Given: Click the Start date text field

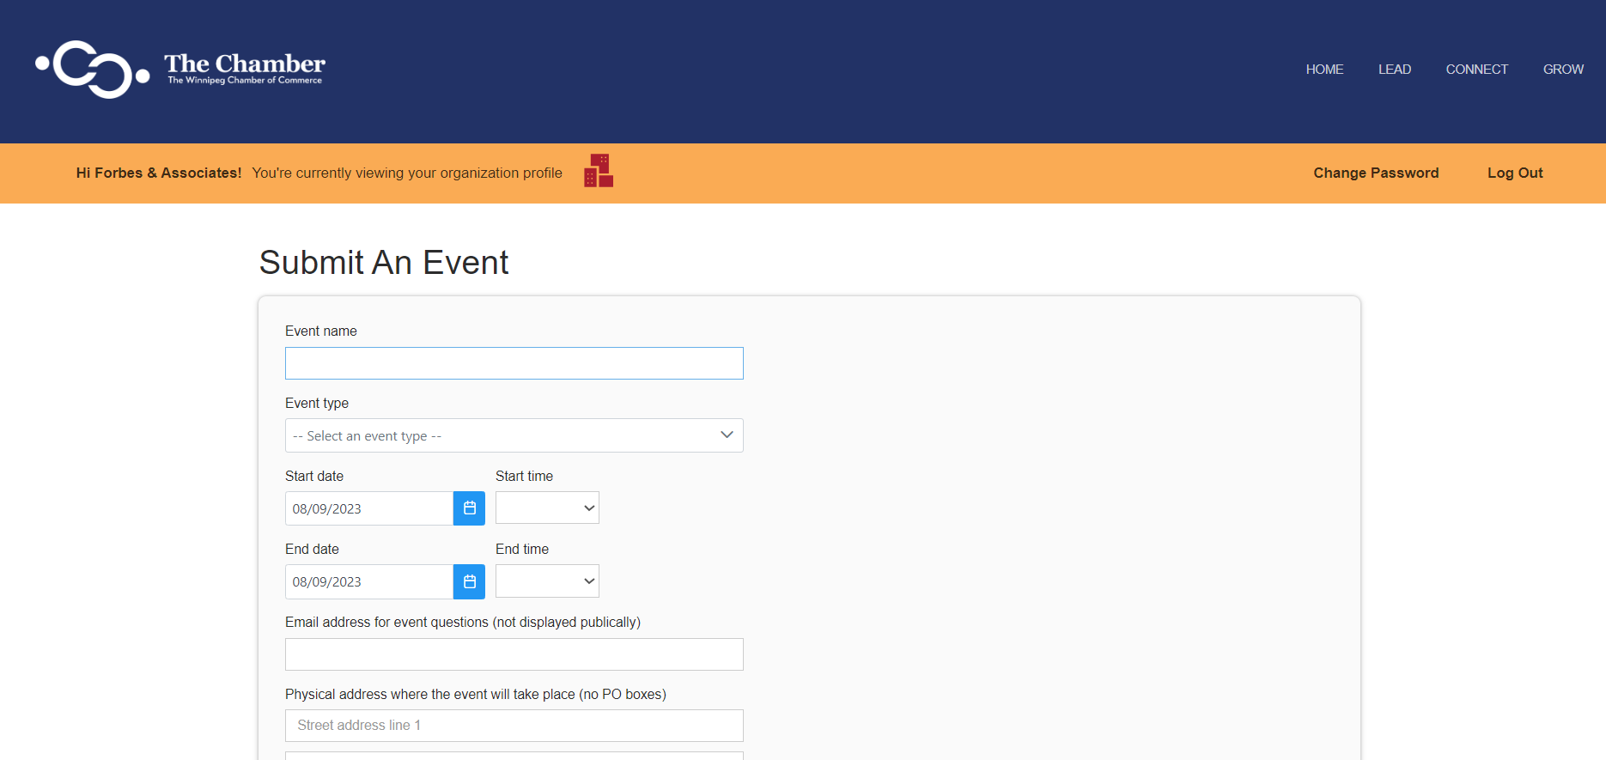Looking at the screenshot, I should (x=369, y=508).
